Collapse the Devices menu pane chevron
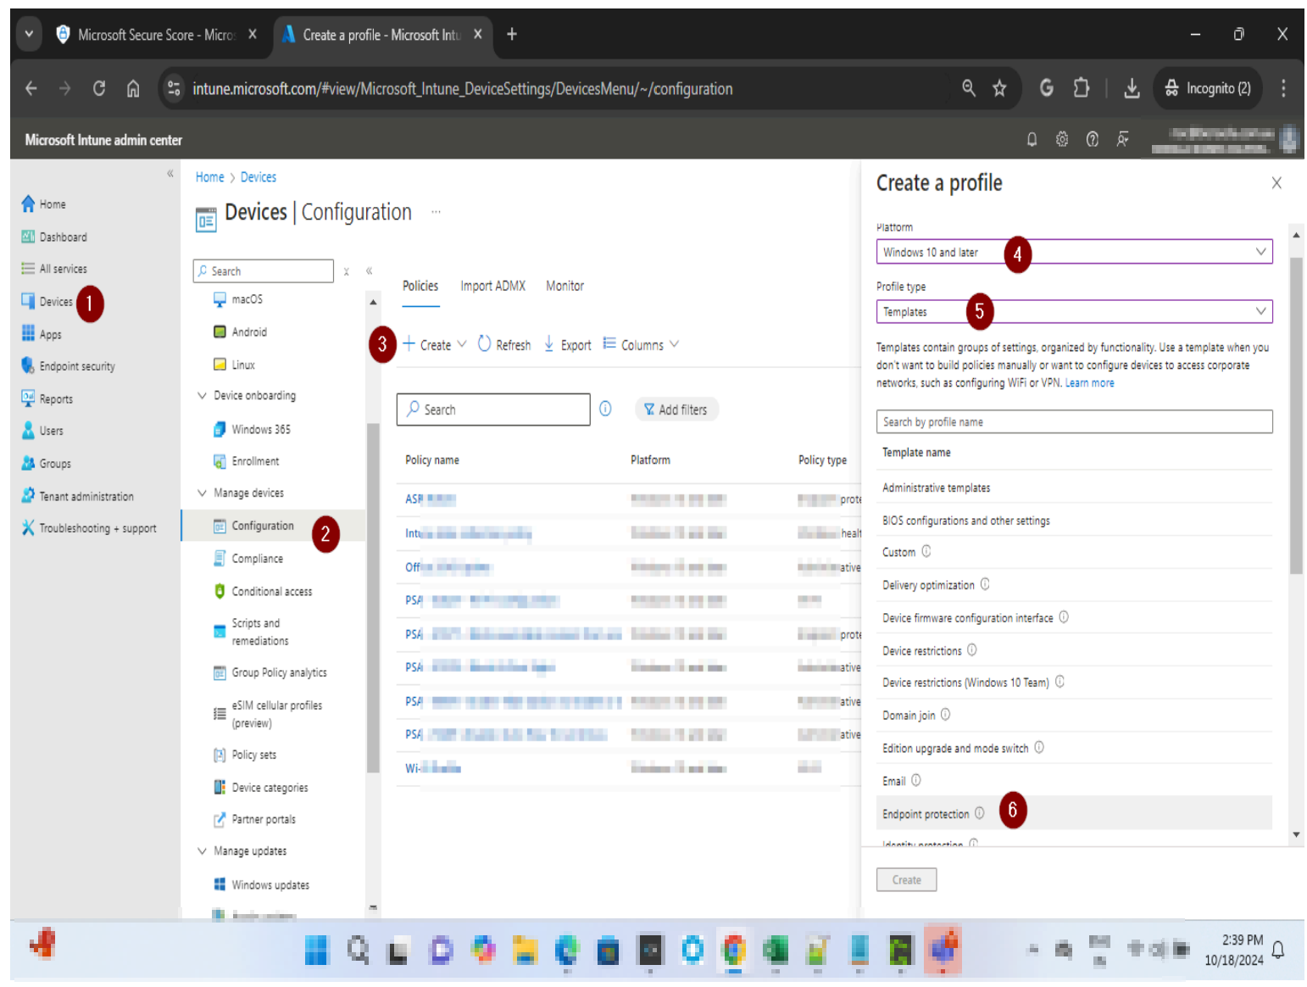1307x987 pixels. [370, 271]
